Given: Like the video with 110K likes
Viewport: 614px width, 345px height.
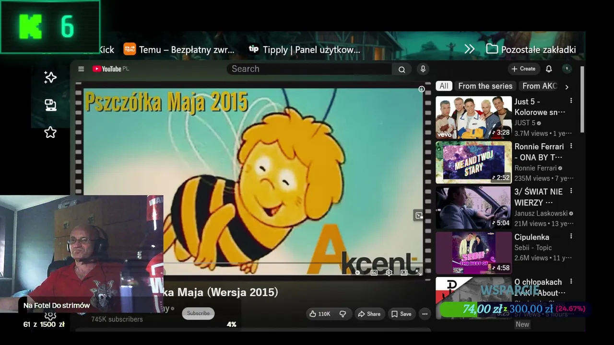Looking at the screenshot, I should [x=319, y=314].
